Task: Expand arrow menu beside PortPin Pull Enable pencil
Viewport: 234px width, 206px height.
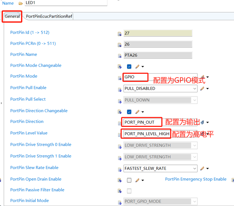Action: pos(207,89)
